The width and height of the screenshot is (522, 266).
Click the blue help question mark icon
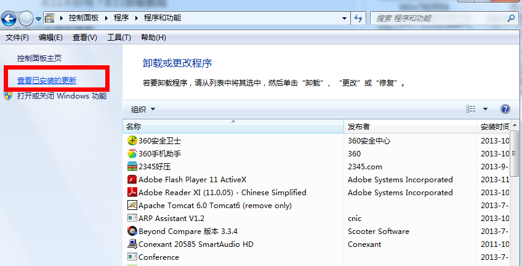pyautogui.click(x=505, y=109)
